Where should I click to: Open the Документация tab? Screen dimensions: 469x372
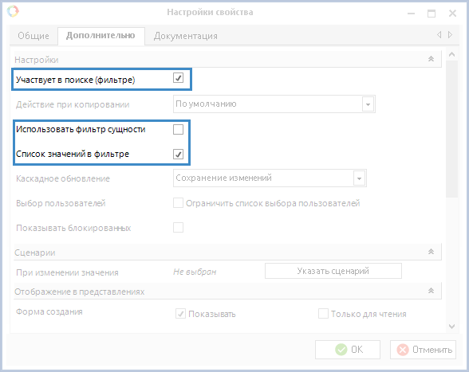pyautogui.click(x=185, y=36)
